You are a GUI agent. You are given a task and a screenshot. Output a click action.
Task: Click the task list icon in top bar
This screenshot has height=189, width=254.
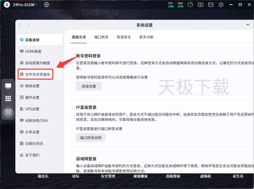(x=200, y=5)
